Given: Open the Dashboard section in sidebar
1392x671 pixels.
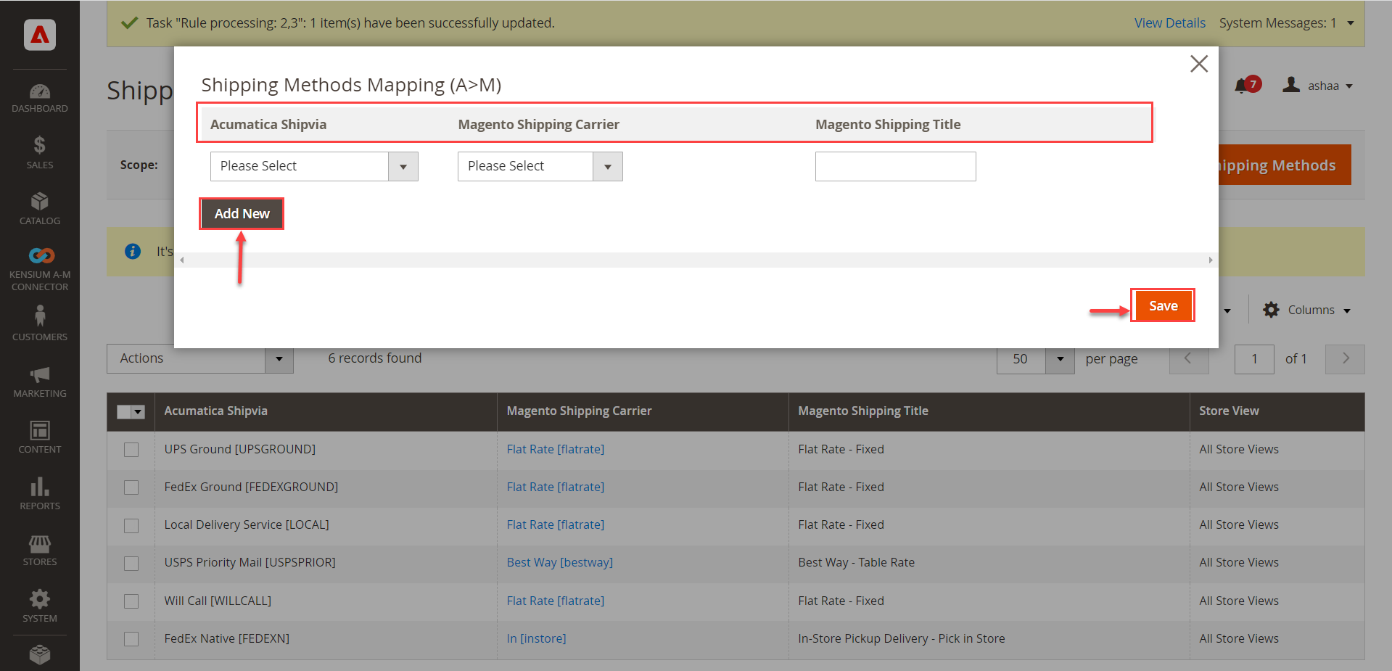Looking at the screenshot, I should tap(40, 98).
